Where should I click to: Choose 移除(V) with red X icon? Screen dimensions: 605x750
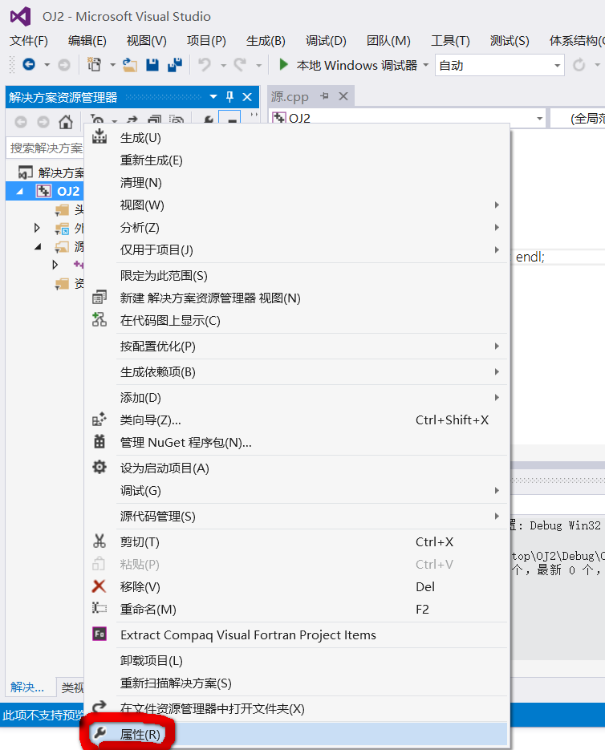coord(296,587)
